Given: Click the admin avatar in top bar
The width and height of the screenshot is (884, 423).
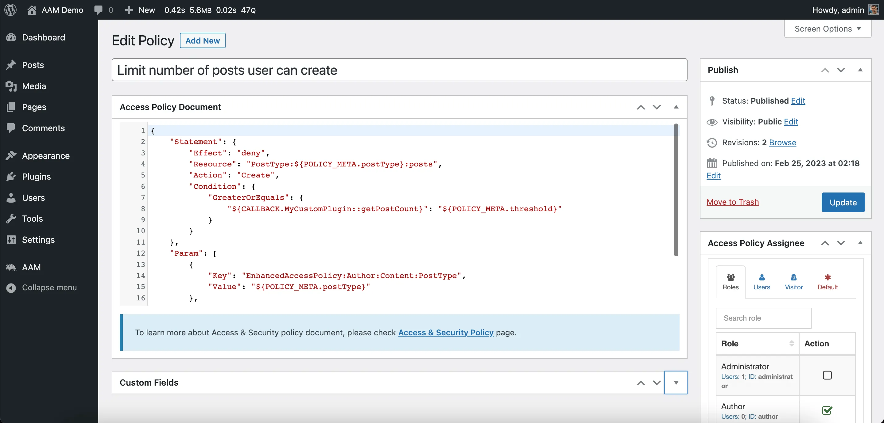Looking at the screenshot, I should pyautogui.click(x=873, y=10).
